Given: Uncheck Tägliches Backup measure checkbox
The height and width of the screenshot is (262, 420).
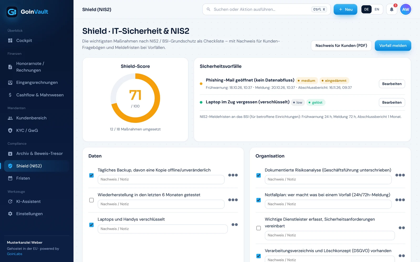Looking at the screenshot, I should pos(91,175).
